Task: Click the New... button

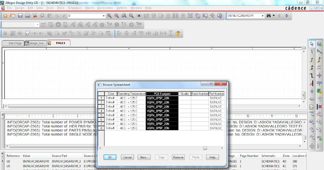Action: [x=144, y=157]
